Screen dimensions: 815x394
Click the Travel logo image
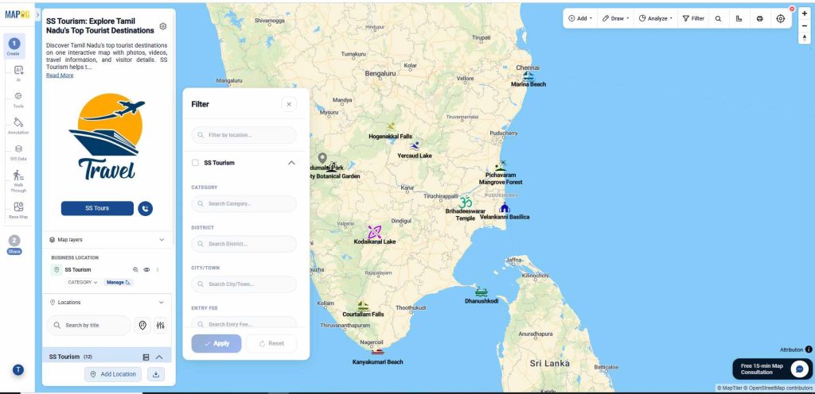[107, 137]
